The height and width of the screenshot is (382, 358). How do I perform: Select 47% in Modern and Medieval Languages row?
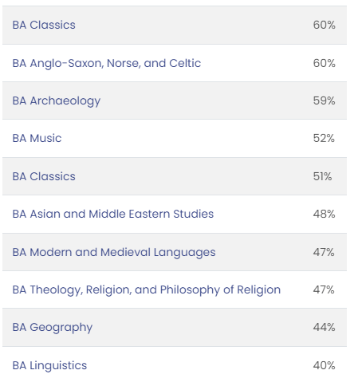[x=324, y=252]
